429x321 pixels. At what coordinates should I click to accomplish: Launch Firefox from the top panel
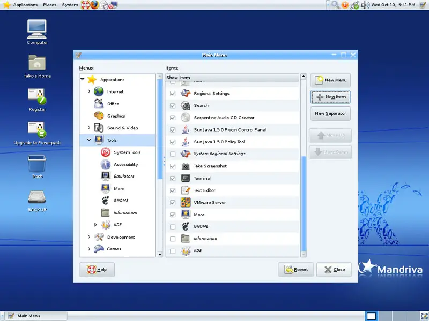coord(95,5)
